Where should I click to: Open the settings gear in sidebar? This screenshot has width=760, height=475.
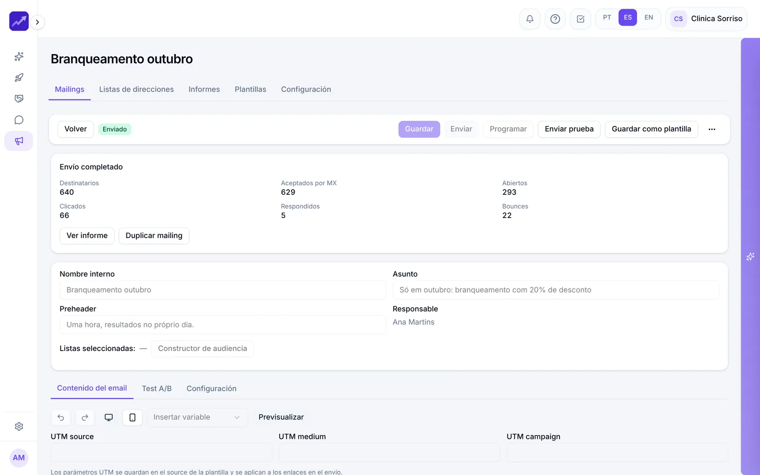(19, 427)
